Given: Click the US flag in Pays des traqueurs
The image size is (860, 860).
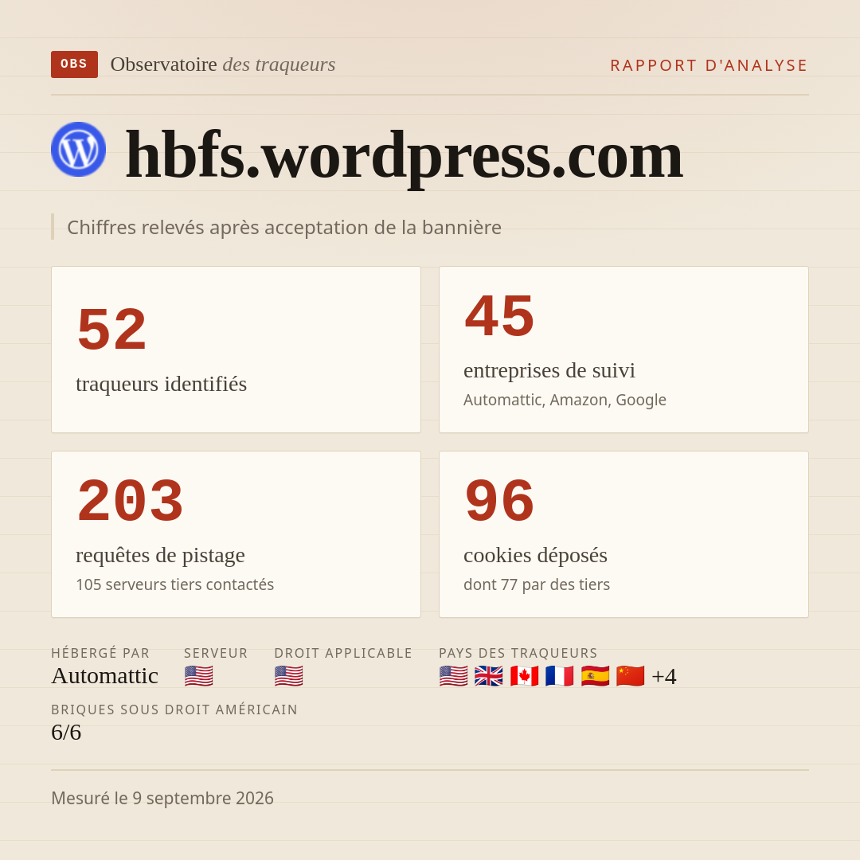Looking at the screenshot, I should coord(454,676).
